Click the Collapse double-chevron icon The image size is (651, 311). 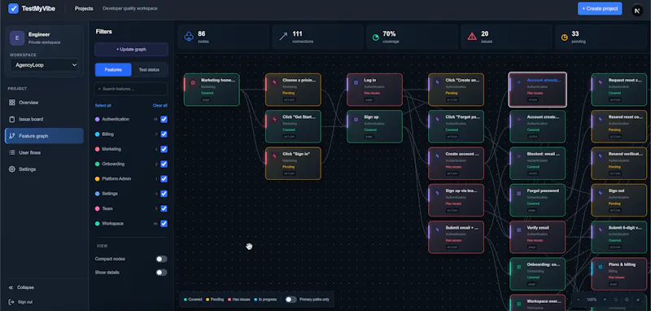[x=11, y=287]
